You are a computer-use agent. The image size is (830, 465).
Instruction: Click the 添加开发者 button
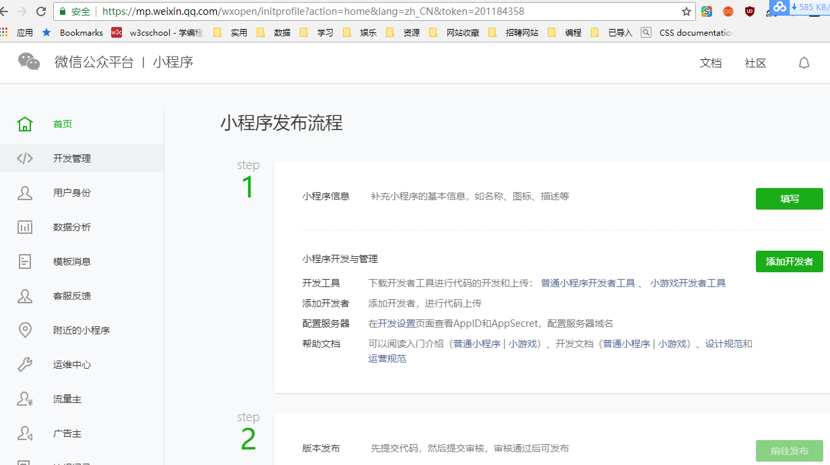click(x=790, y=261)
